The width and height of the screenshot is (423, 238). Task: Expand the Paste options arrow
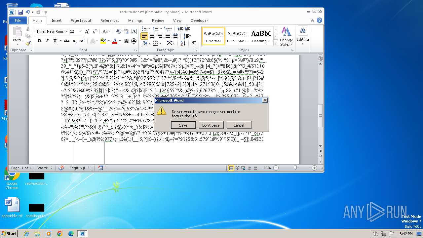[x=17, y=45]
